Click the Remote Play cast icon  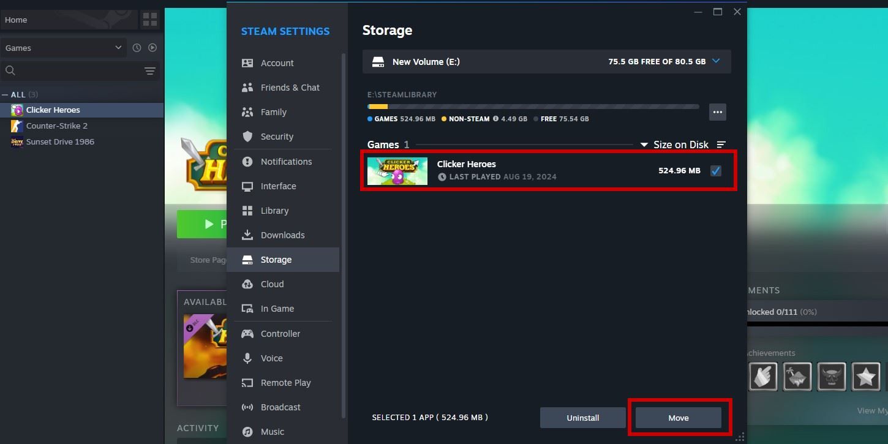[x=247, y=383]
